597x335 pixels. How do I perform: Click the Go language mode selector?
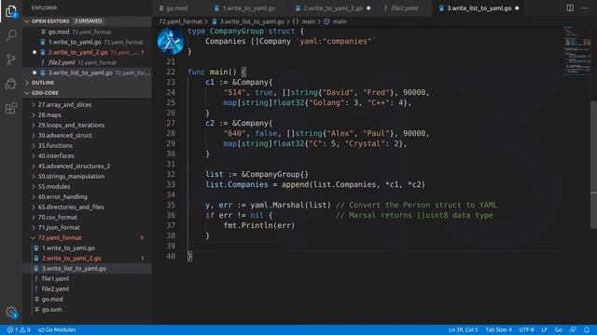[x=559, y=329]
